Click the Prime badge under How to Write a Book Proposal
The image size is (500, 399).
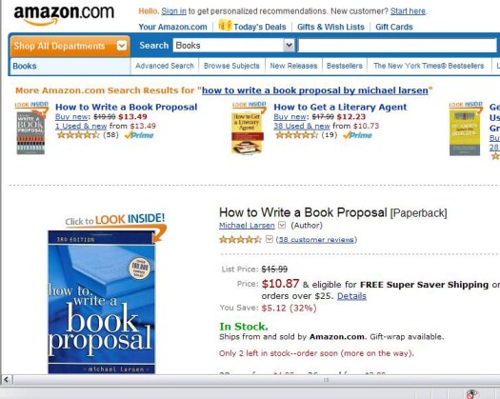[139, 135]
